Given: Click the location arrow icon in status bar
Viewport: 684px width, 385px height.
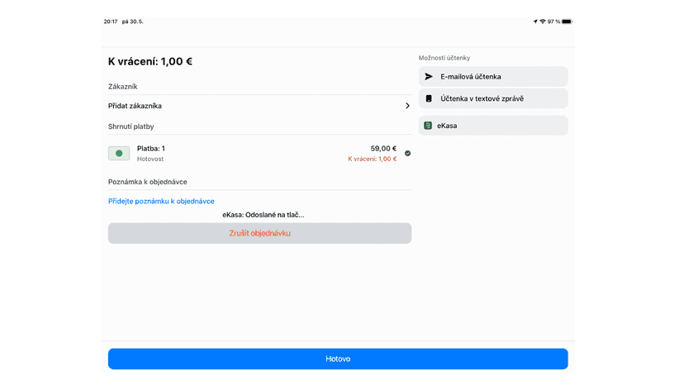Looking at the screenshot, I should (535, 21).
